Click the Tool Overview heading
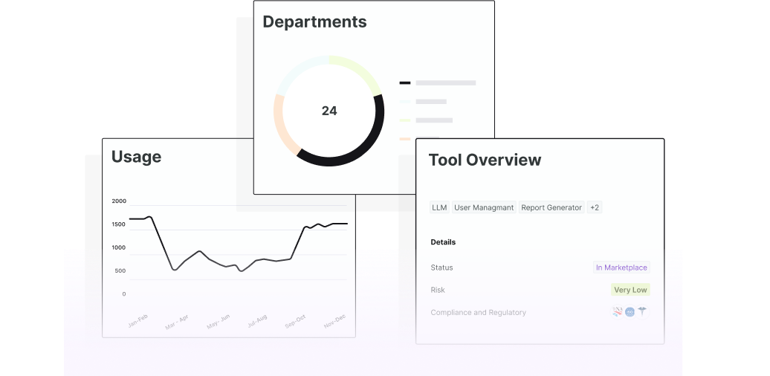Image resolution: width=770 pixels, height=376 pixels. coord(485,160)
